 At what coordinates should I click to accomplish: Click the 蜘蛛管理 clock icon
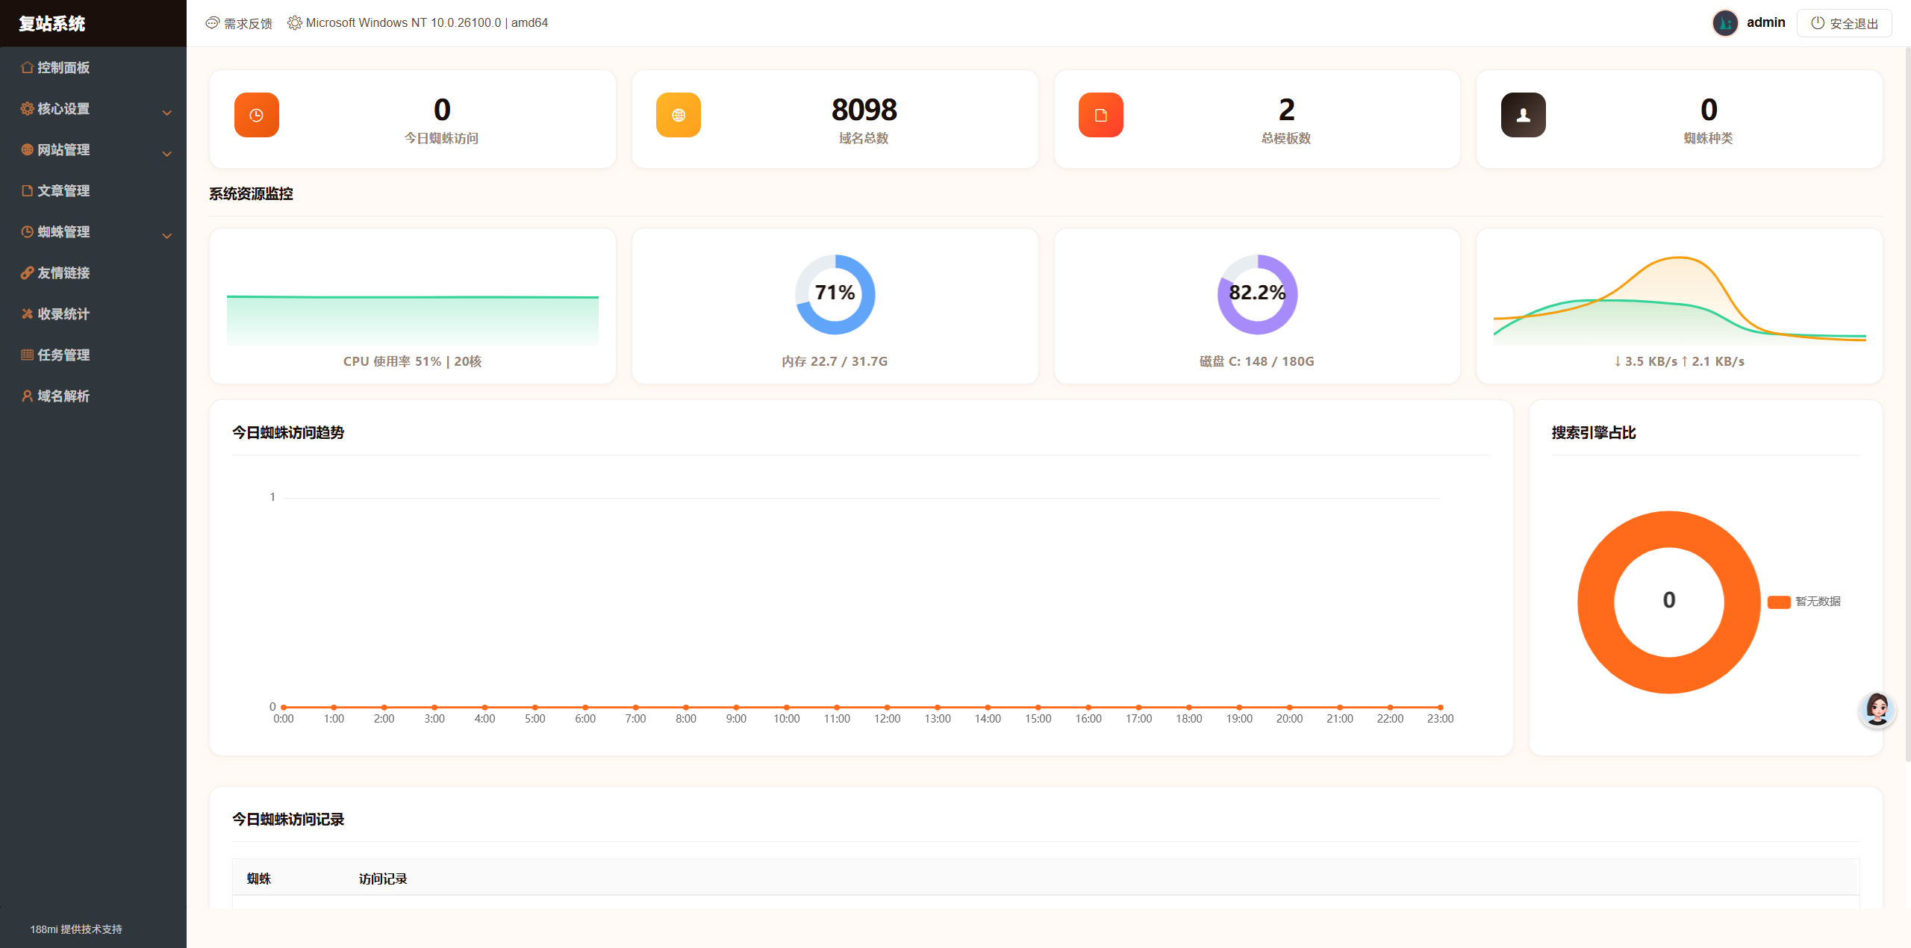[x=27, y=231]
